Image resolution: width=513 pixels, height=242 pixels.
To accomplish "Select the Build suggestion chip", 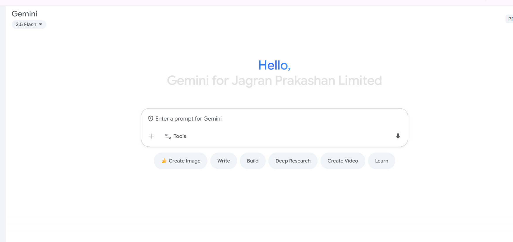I will 253,161.
